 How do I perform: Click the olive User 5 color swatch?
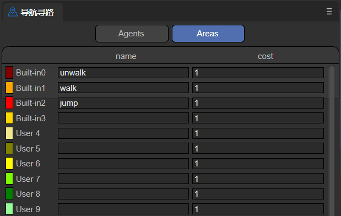9,148
